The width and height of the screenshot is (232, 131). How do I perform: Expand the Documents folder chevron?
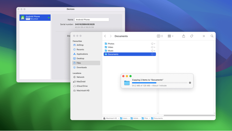click(x=154, y=54)
